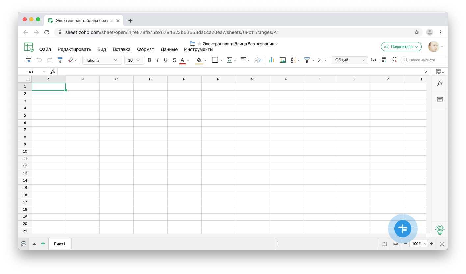Click the increase decimal places icon

coord(384,60)
